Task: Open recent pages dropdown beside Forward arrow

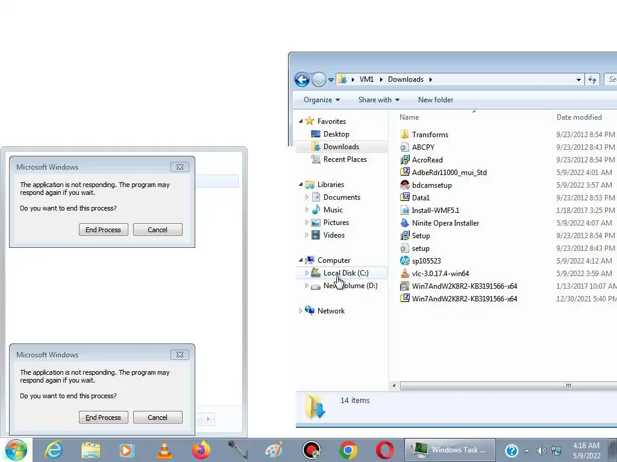Action: click(x=331, y=80)
